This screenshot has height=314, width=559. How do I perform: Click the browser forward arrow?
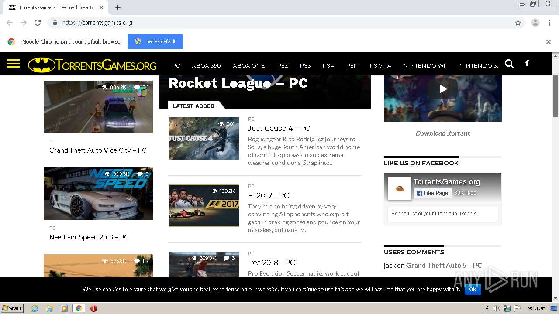click(24, 23)
